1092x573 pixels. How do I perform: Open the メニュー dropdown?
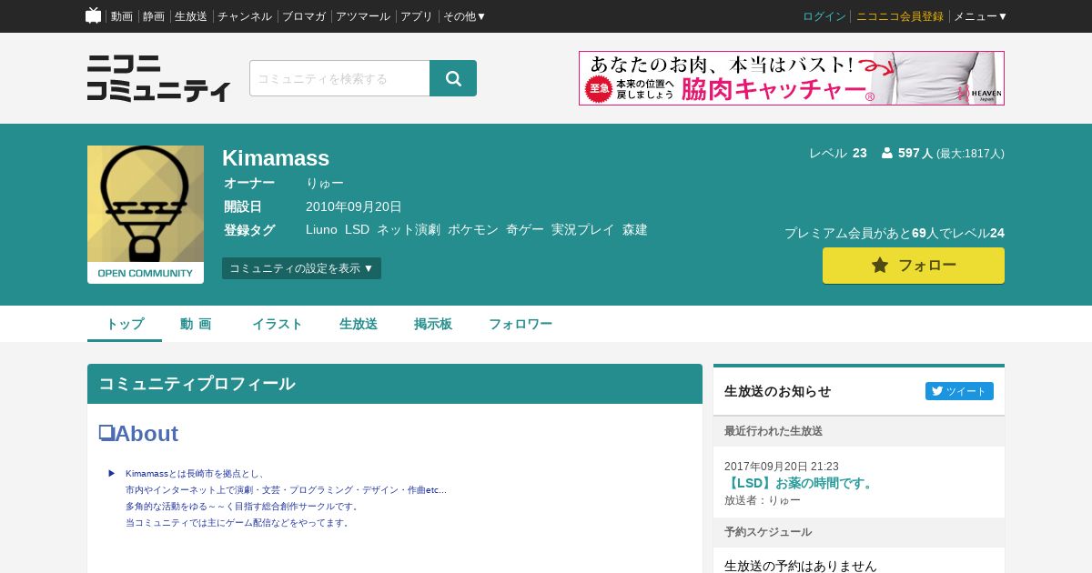pos(980,16)
